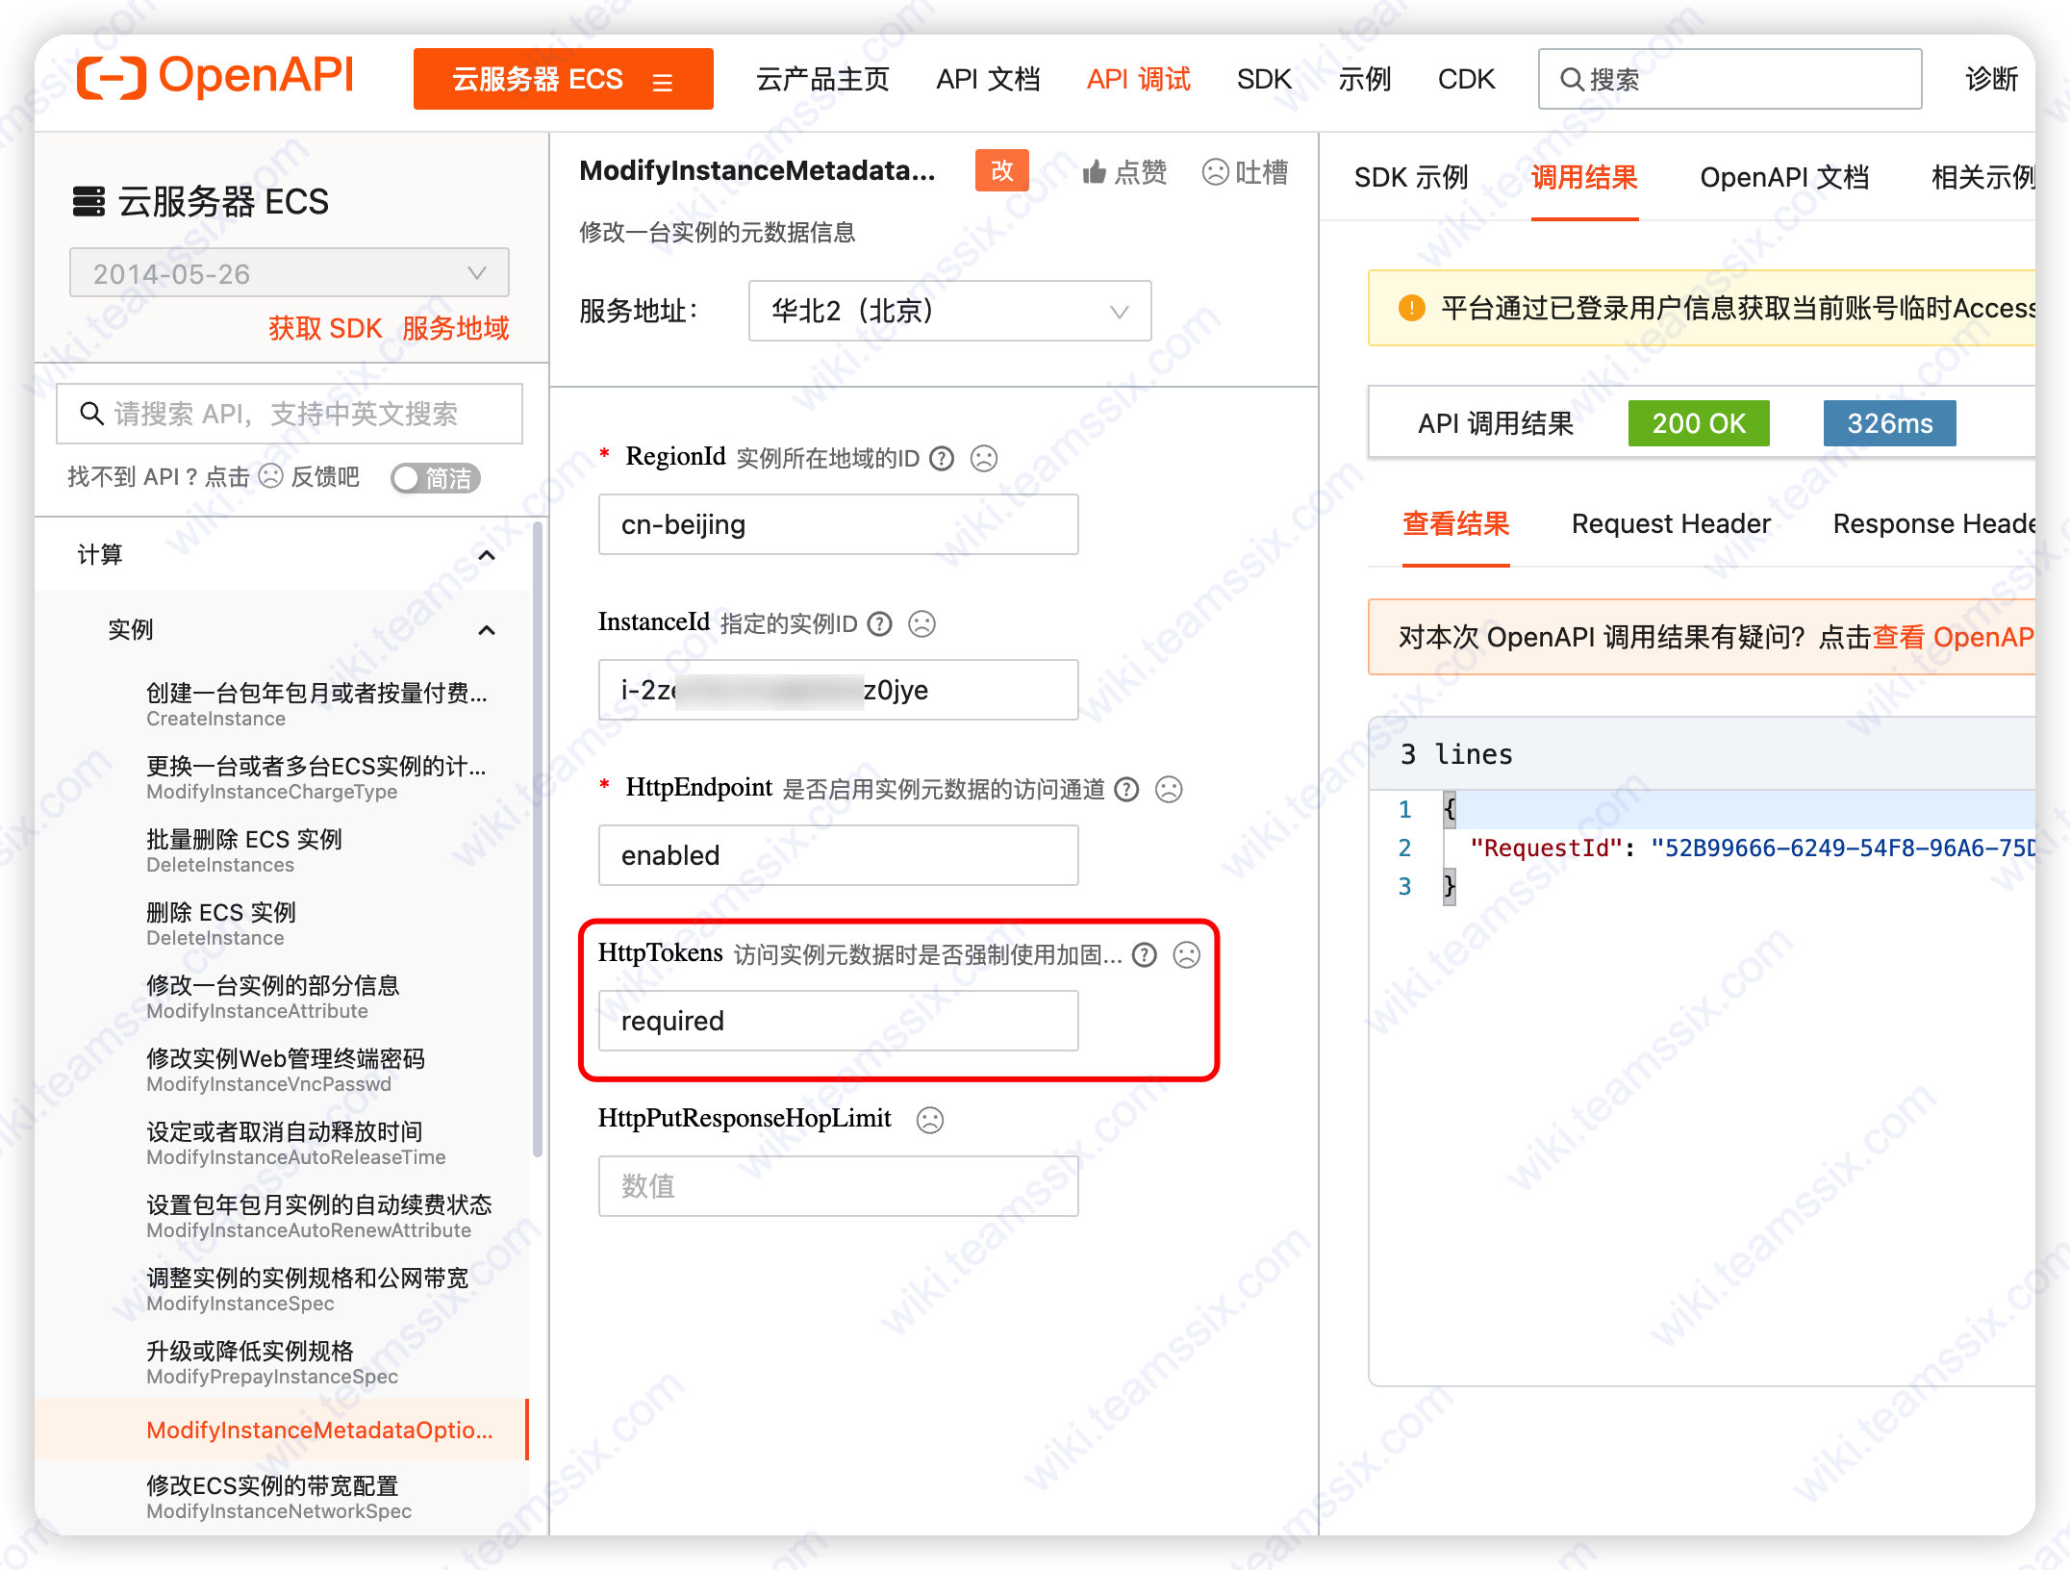The image size is (2070, 1570).
Task: Collapse the 实例 subsection
Action: tap(487, 630)
